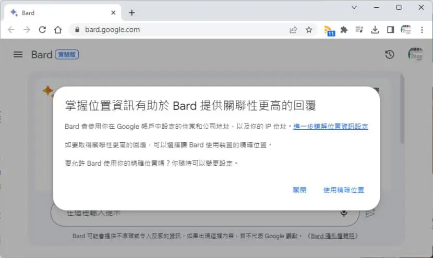Click 關閉 to dismiss the dialog
Screen dimensions: 433x258
[x=299, y=190]
